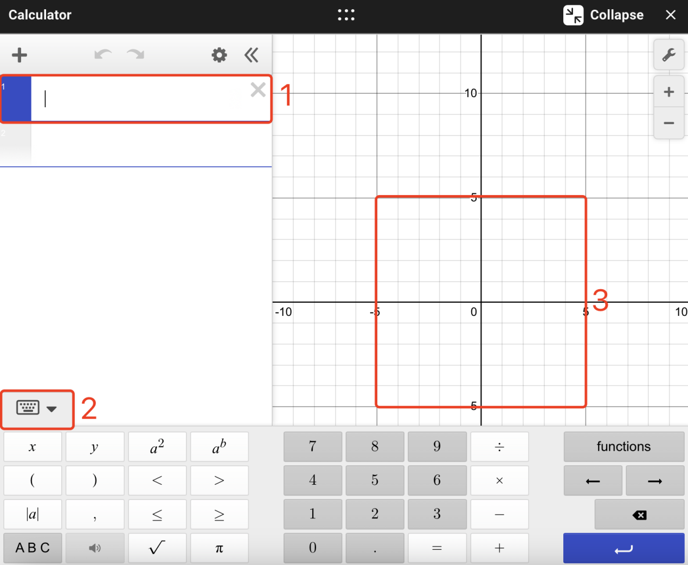This screenshot has height=565, width=688.
Task: Click the add item plus icon
Action: tap(20, 55)
